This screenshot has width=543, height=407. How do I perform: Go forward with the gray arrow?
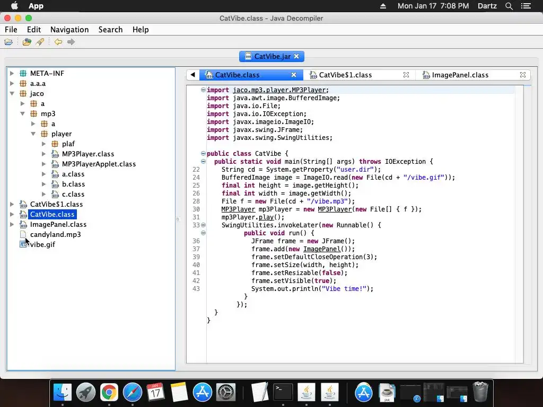click(71, 42)
